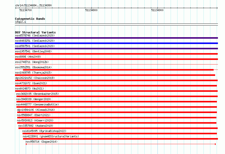
Task: Select the esv8998 (Ahn2009) label
Action: tap(28, 57)
